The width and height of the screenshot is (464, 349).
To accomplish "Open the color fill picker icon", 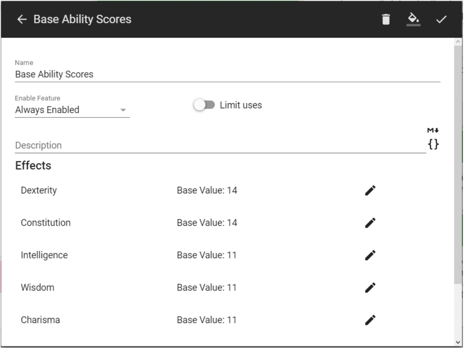I will tap(413, 19).
